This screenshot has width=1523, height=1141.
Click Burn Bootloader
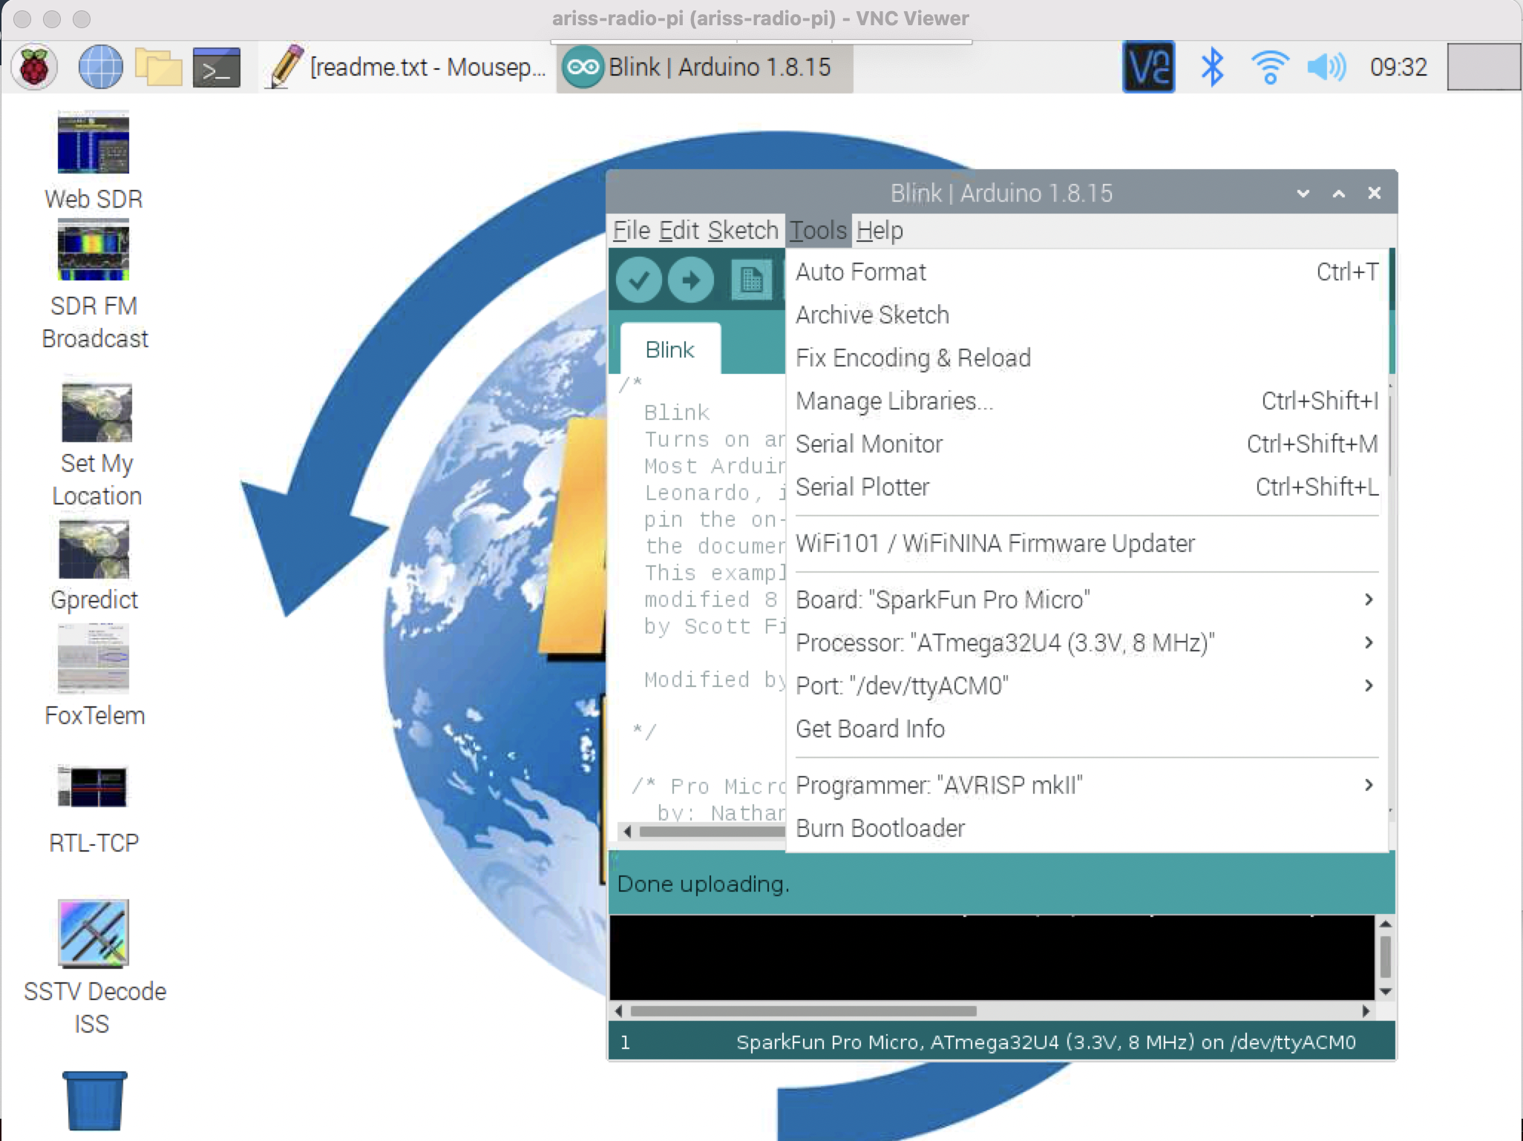(1087, 829)
